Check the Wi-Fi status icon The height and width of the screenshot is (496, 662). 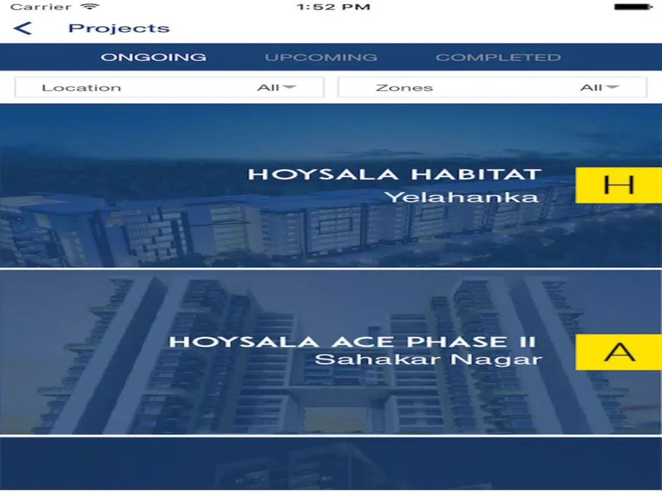click(90, 6)
